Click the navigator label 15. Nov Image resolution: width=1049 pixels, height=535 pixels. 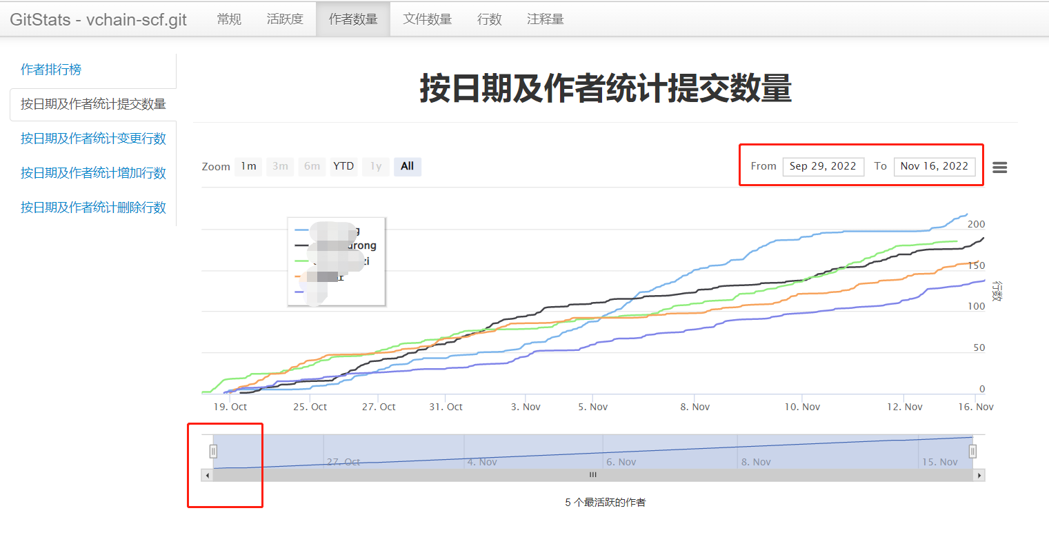[x=940, y=462]
